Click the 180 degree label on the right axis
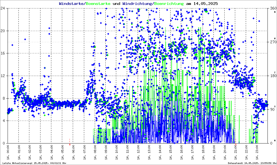Screen dimensions: 277x165 (x=273, y=76)
